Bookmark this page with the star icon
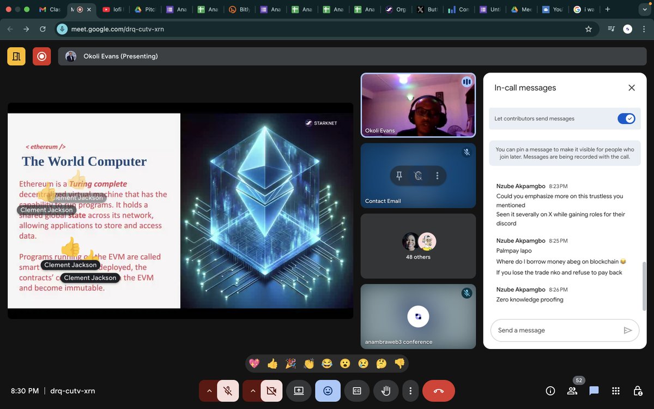Screen dimensions: 654x409 (x=589, y=29)
